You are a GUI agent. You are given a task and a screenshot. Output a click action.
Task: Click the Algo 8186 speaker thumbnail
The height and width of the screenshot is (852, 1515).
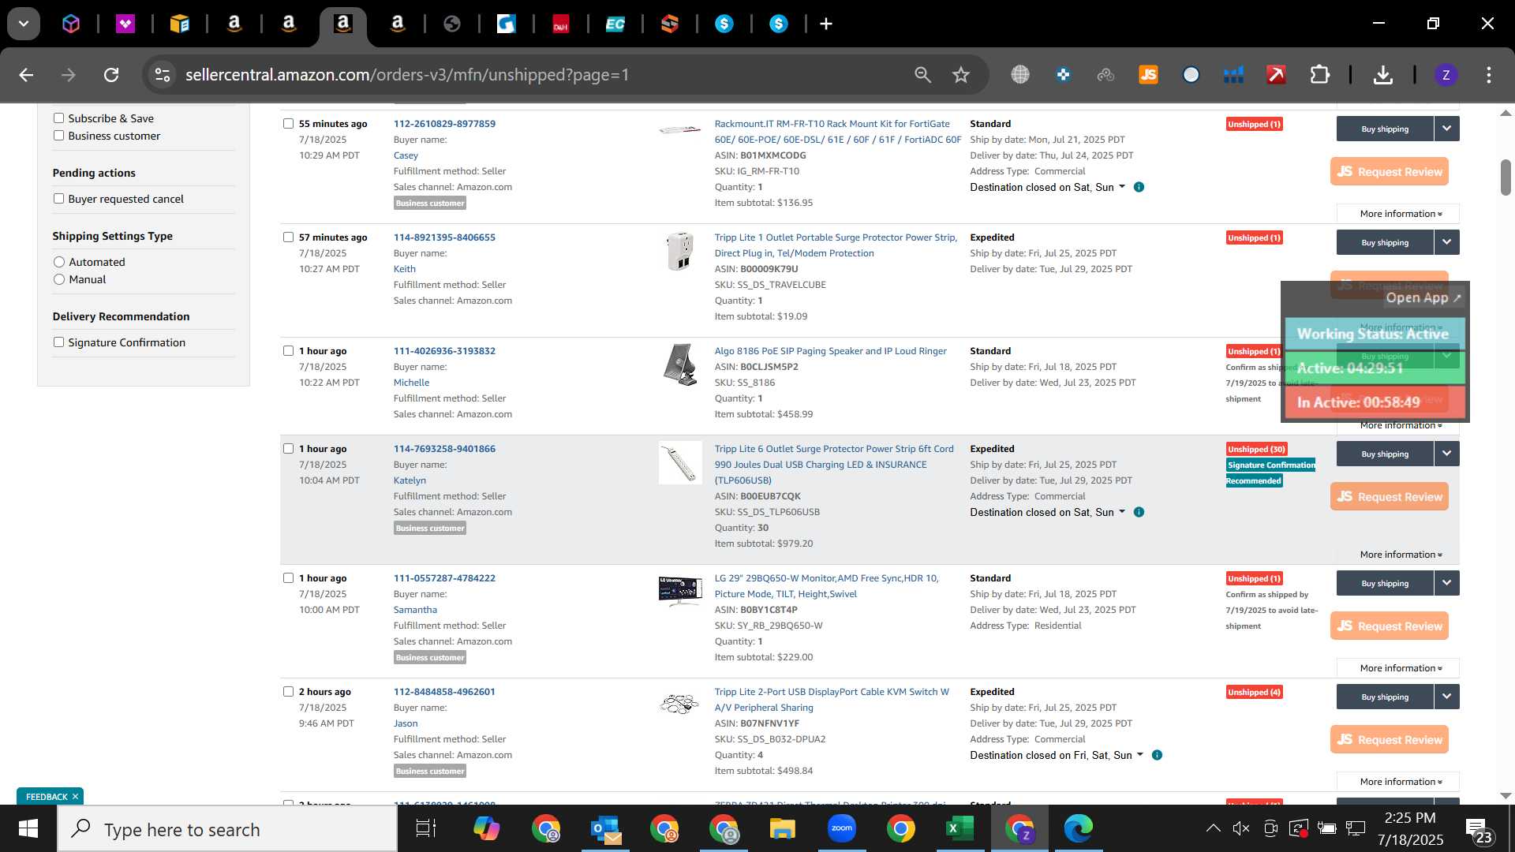point(679,364)
